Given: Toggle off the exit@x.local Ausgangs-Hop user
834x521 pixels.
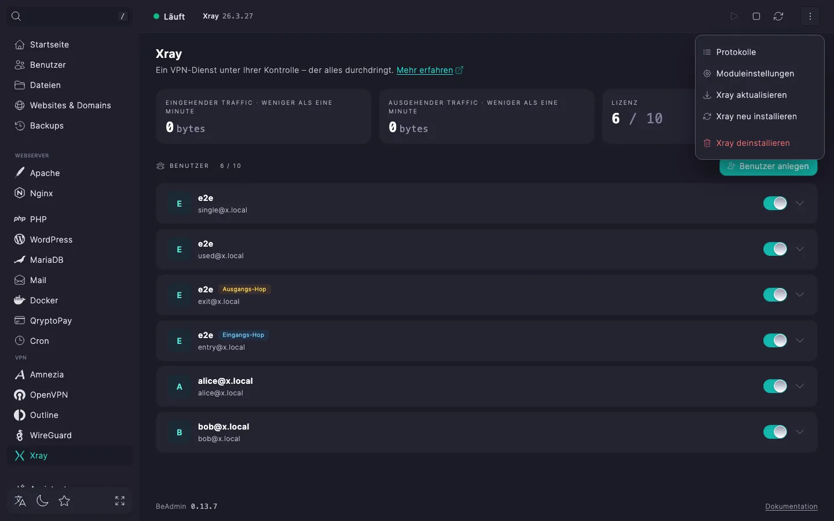Looking at the screenshot, I should 775,295.
